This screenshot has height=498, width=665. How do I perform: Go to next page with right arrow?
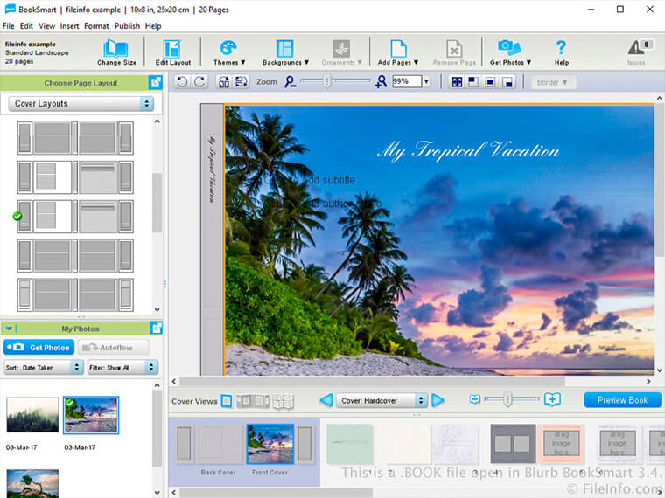(x=438, y=400)
